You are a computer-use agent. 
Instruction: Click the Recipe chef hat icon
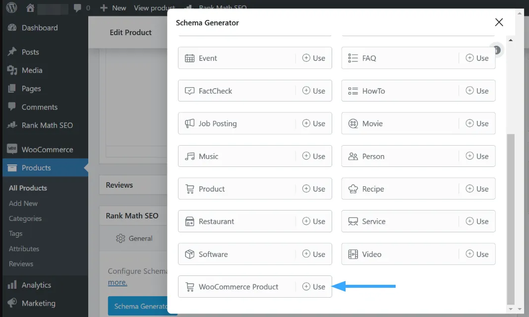[353, 189]
